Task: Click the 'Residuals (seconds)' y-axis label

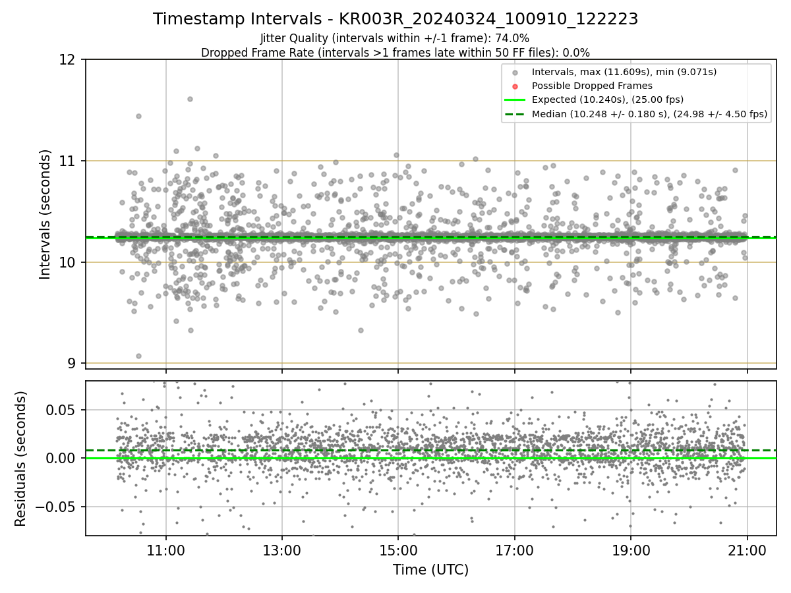Action: (21, 459)
